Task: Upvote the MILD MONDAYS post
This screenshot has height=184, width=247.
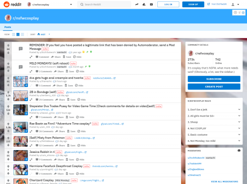Action: [8, 64]
